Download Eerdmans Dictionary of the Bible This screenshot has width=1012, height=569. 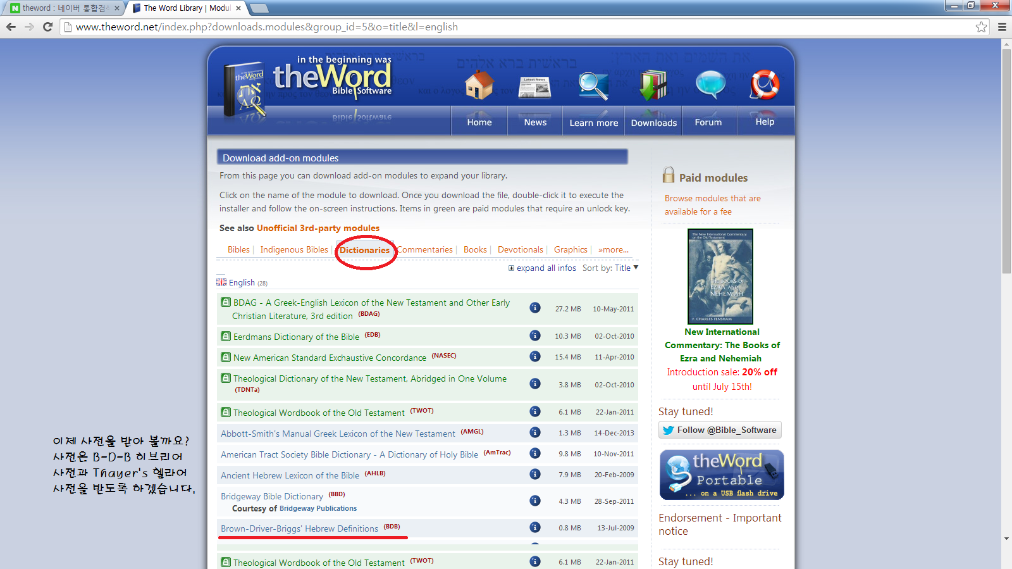click(x=296, y=337)
